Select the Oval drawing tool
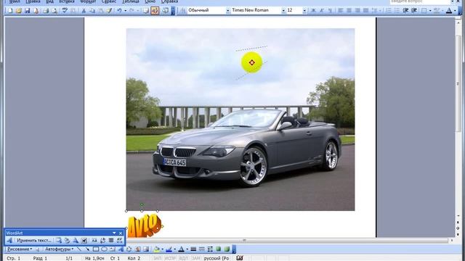465x261 pixels. pos(104,249)
